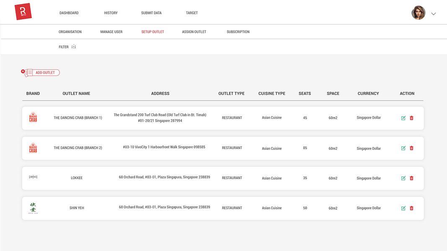Open the filter sliders icon
This screenshot has height=251, width=447.
click(x=74, y=47)
